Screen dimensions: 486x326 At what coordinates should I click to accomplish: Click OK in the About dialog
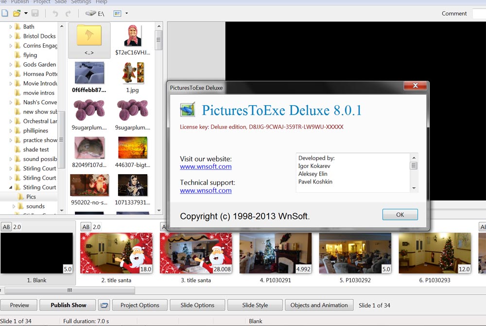[400, 215]
